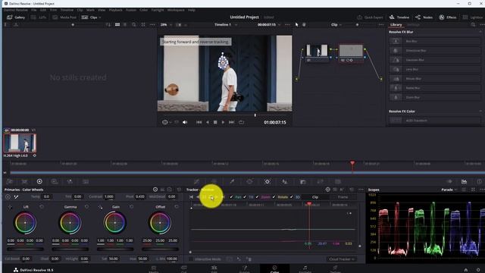Screen dimensions: 485x273
Task: Reset the Offset wheel
Action: pyautogui.click(x=177, y=206)
